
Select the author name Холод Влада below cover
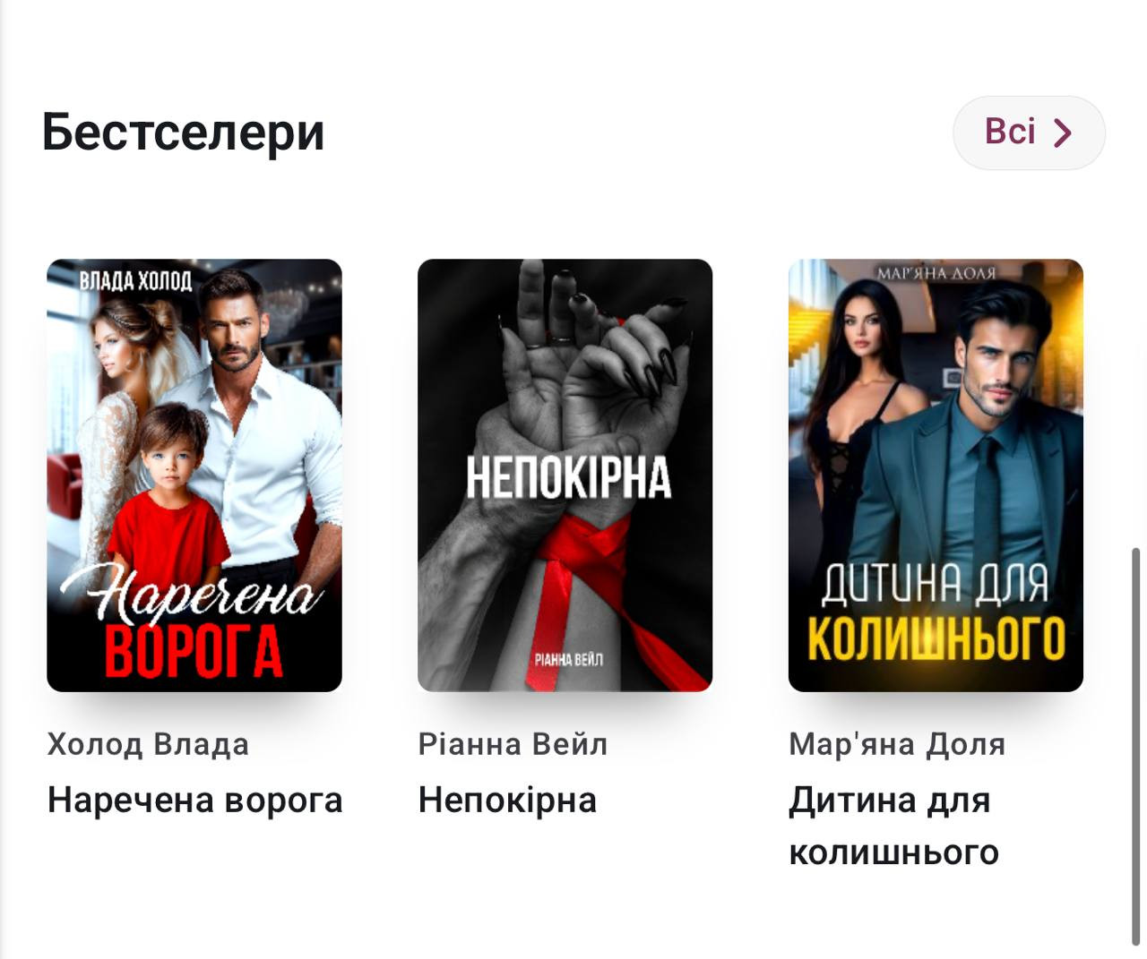[x=148, y=744]
